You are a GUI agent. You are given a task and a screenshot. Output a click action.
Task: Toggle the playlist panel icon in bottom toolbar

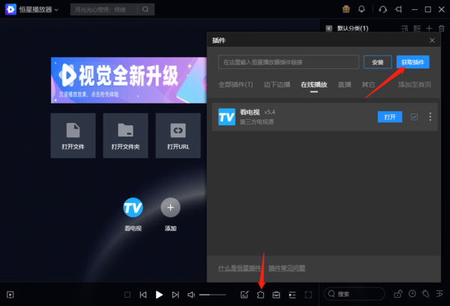[x=292, y=295]
